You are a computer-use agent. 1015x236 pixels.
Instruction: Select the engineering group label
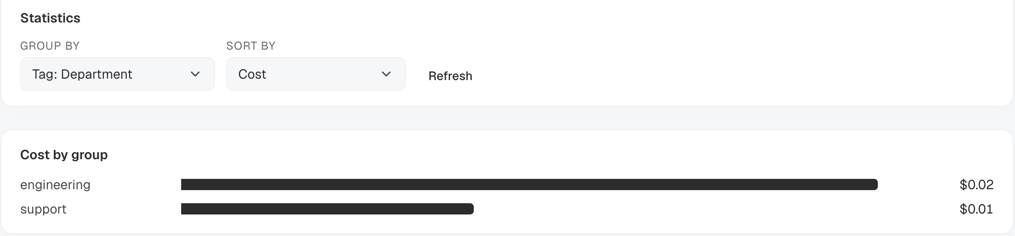[x=55, y=185]
